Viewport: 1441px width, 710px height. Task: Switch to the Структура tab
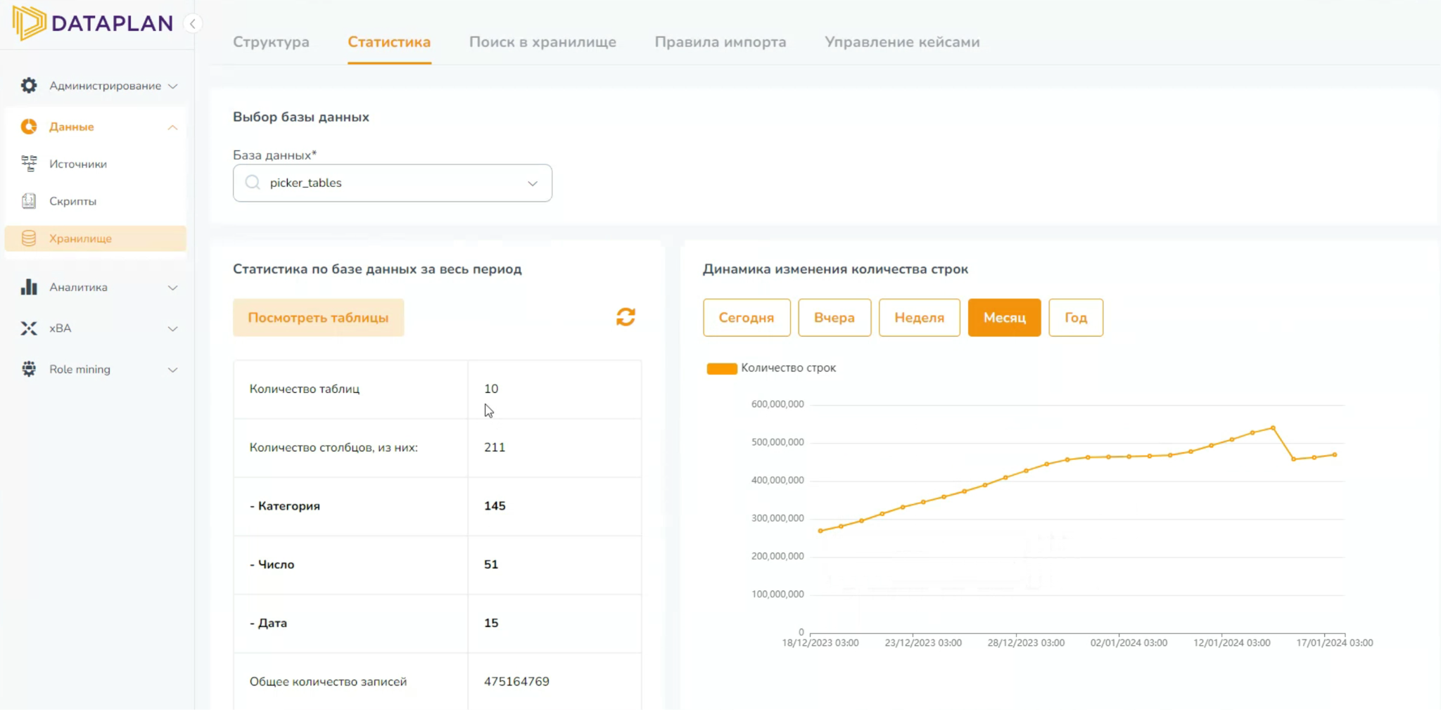coord(271,42)
